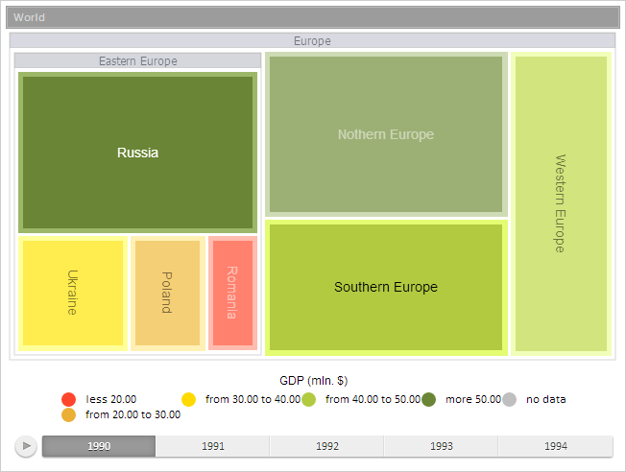
Task: Jump to year 1991 on timeline
Action: tap(213, 446)
